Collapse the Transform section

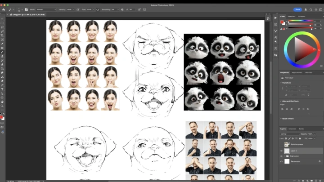pos(281,83)
